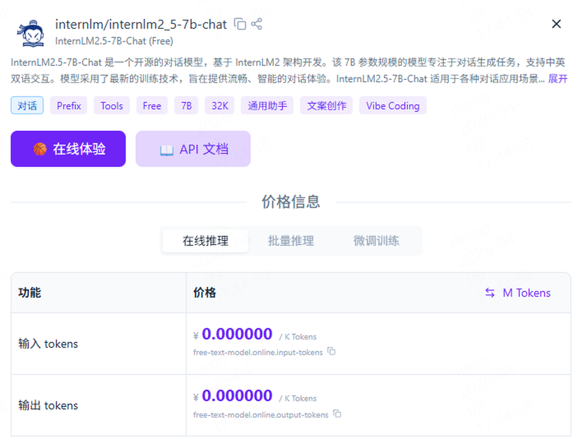This screenshot has height=448, width=582.
Task: Open the API 文档 documentation
Action: [193, 149]
